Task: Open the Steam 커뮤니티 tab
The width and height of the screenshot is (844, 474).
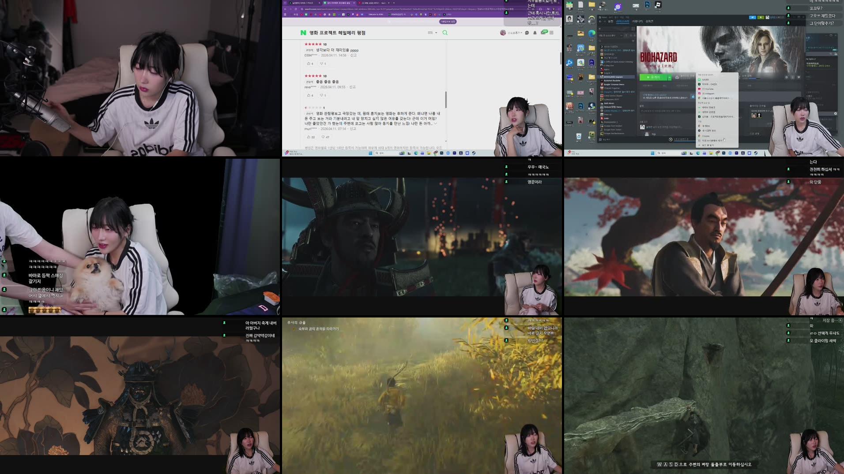Action: pos(637,22)
